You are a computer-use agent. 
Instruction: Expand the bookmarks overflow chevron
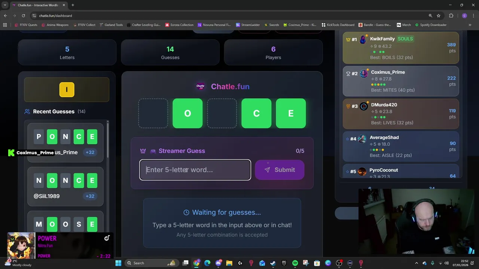click(x=470, y=25)
